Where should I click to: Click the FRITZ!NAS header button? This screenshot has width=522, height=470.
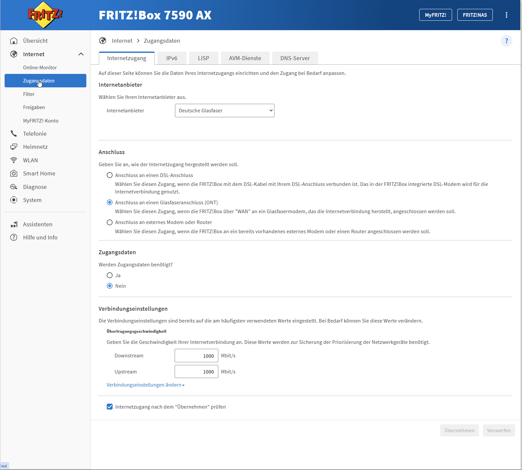[475, 15]
